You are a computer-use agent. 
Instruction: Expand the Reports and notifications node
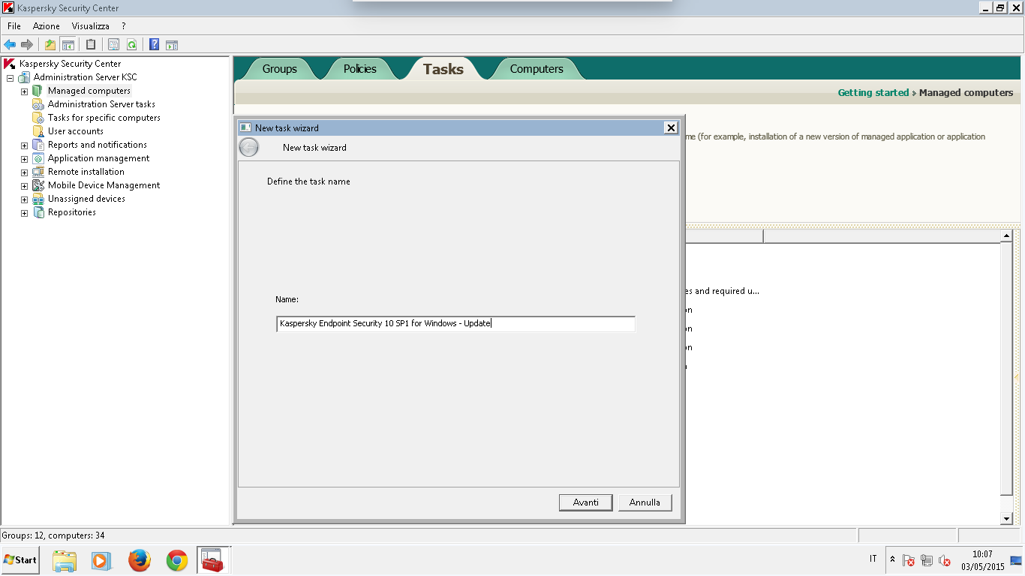coord(24,145)
